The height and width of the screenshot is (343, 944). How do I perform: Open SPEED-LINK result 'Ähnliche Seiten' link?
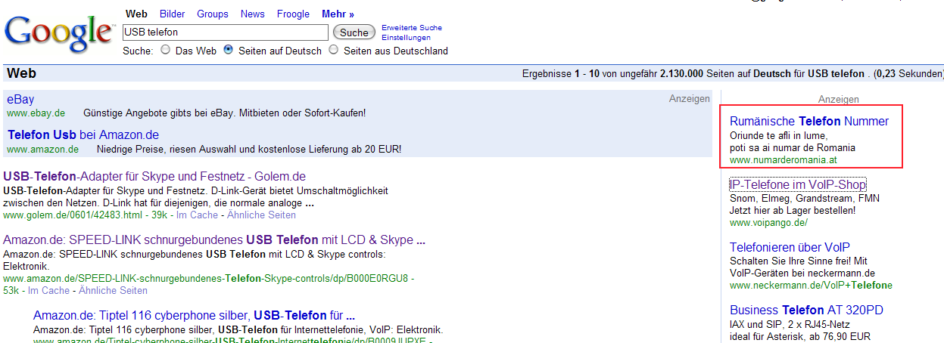click(x=113, y=290)
